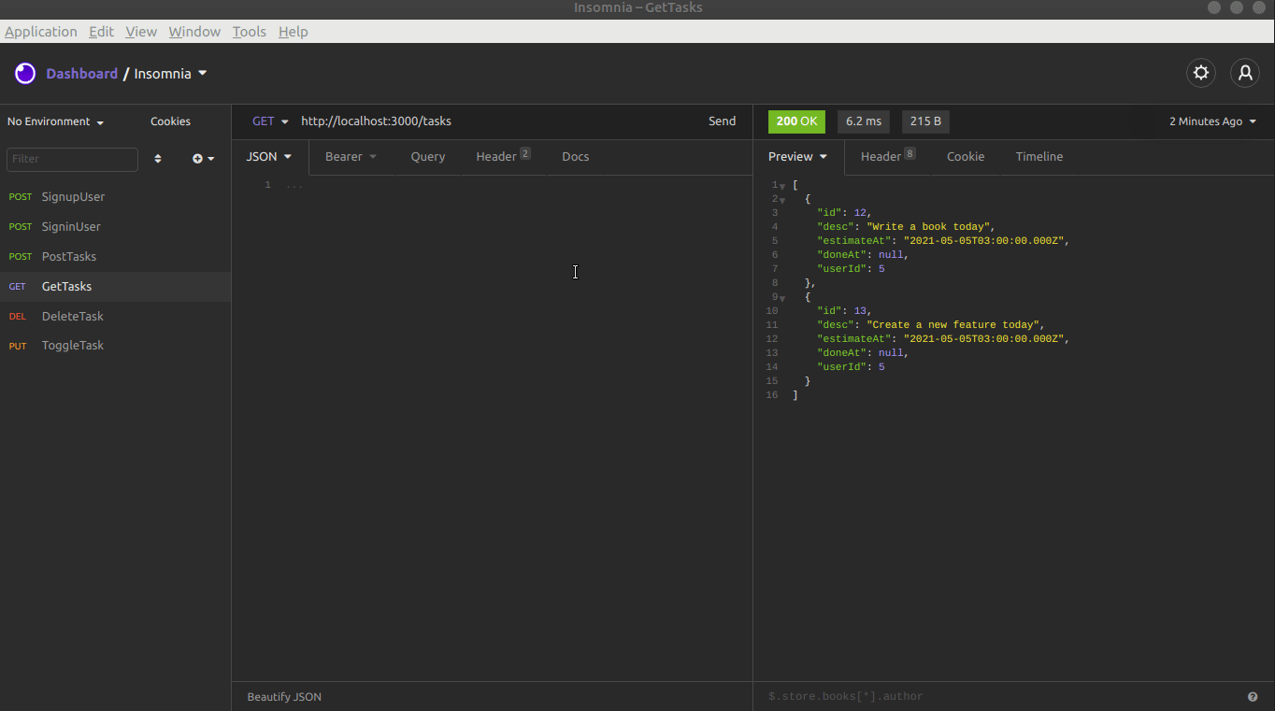Click the request Filter input field
The height and width of the screenshot is (711, 1275).
pyautogui.click(x=72, y=159)
